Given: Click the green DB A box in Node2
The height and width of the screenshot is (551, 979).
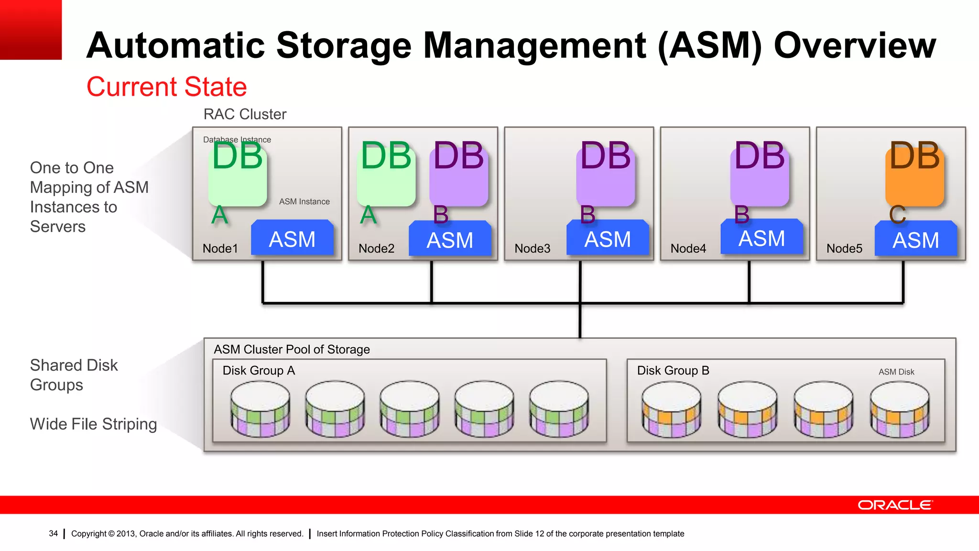Looking at the screenshot, I should coord(386,176).
